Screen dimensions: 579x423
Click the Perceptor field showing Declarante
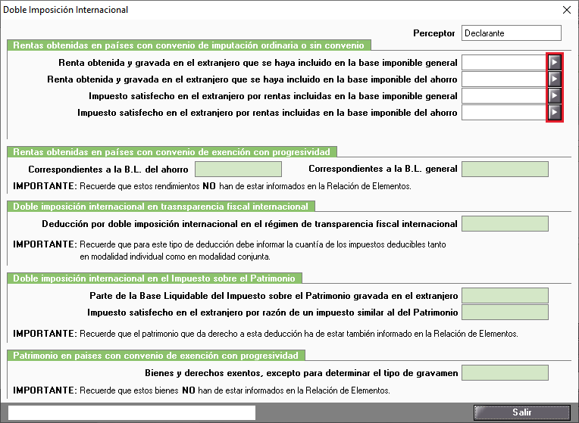click(x=512, y=33)
